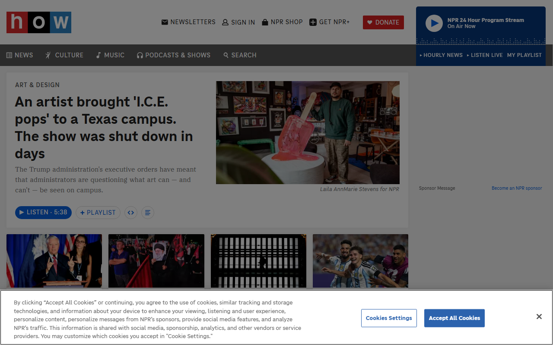This screenshot has height=345, width=553.
Task: Open the Art & Design category link
Action: [x=37, y=85]
